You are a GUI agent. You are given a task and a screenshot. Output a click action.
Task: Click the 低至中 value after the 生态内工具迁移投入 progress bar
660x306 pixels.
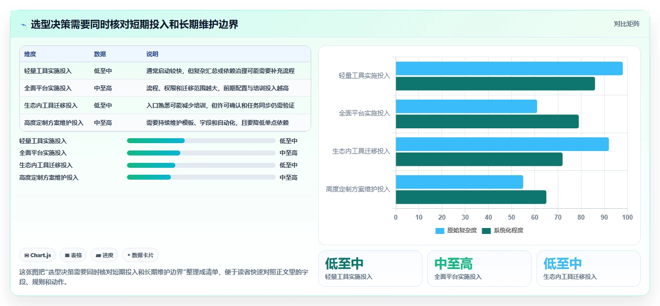289,165
